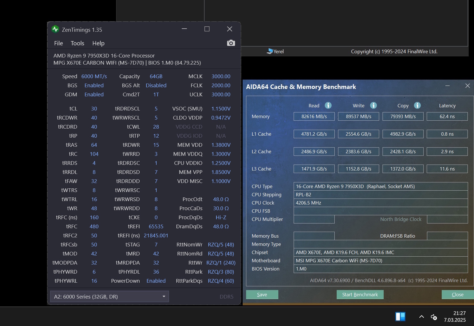Click RttWr RZQ/1 (240) value
Viewport: 474px width, 326px height.
pyautogui.click(x=221, y=263)
